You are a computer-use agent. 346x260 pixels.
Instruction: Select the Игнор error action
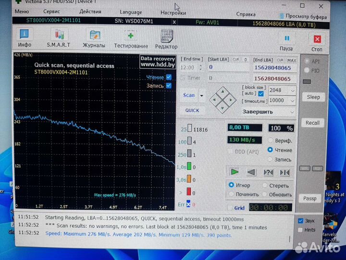231,184
